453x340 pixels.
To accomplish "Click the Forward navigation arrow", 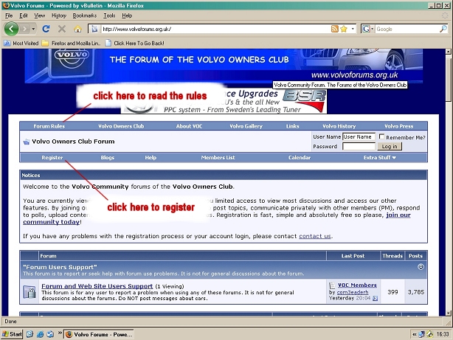I will (x=25, y=29).
